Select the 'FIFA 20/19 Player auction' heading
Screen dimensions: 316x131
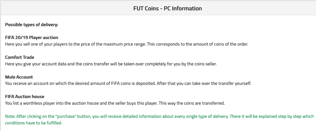(32, 37)
